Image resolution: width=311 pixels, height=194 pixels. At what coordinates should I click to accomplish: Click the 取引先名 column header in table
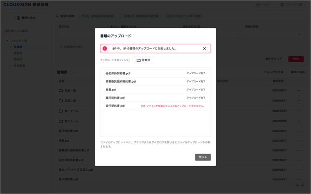point(223,81)
